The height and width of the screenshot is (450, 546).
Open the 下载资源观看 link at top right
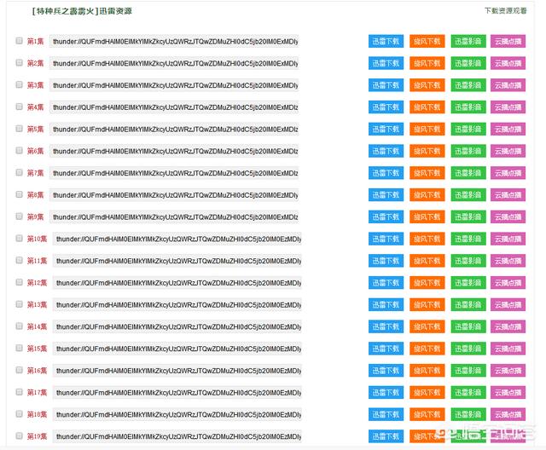(505, 11)
